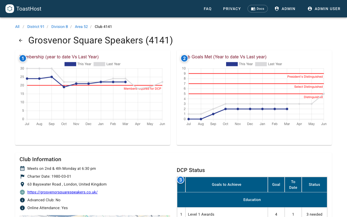The image size is (347, 217).
Task: Select the PRIVACY menu item
Action: (x=232, y=9)
